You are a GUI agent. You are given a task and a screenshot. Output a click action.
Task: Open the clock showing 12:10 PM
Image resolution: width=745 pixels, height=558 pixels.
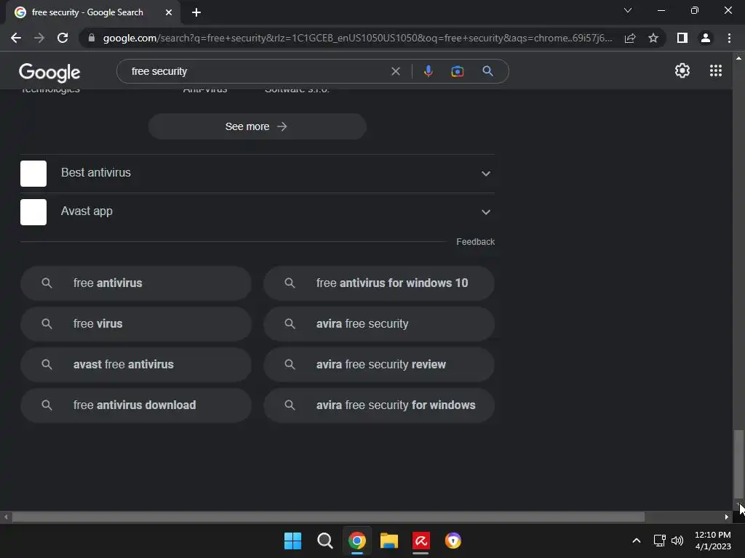713,541
